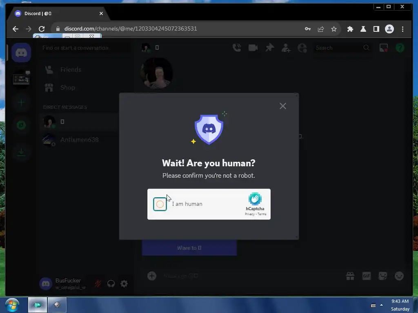Screen dimensions: 418x313
Task: Open attachment plus button in message bar
Action: pos(152,276)
